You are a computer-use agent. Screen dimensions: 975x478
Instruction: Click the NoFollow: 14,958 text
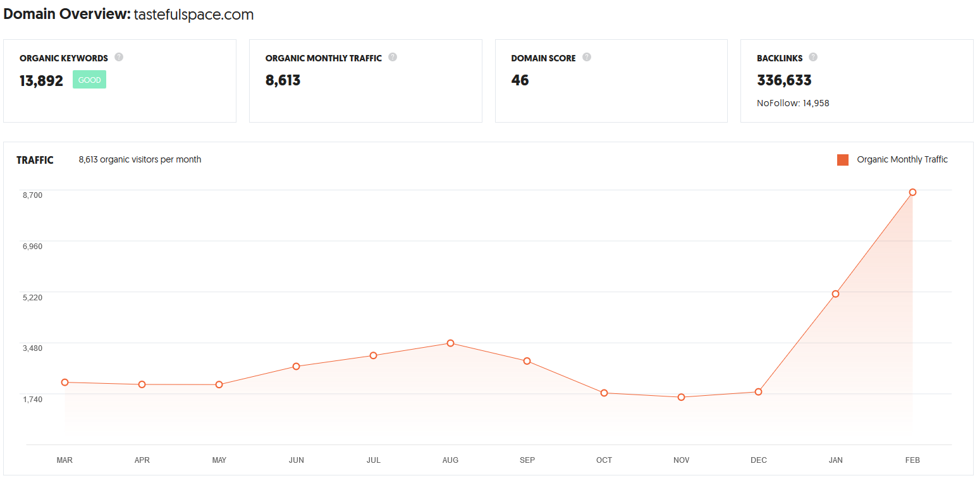tap(793, 103)
